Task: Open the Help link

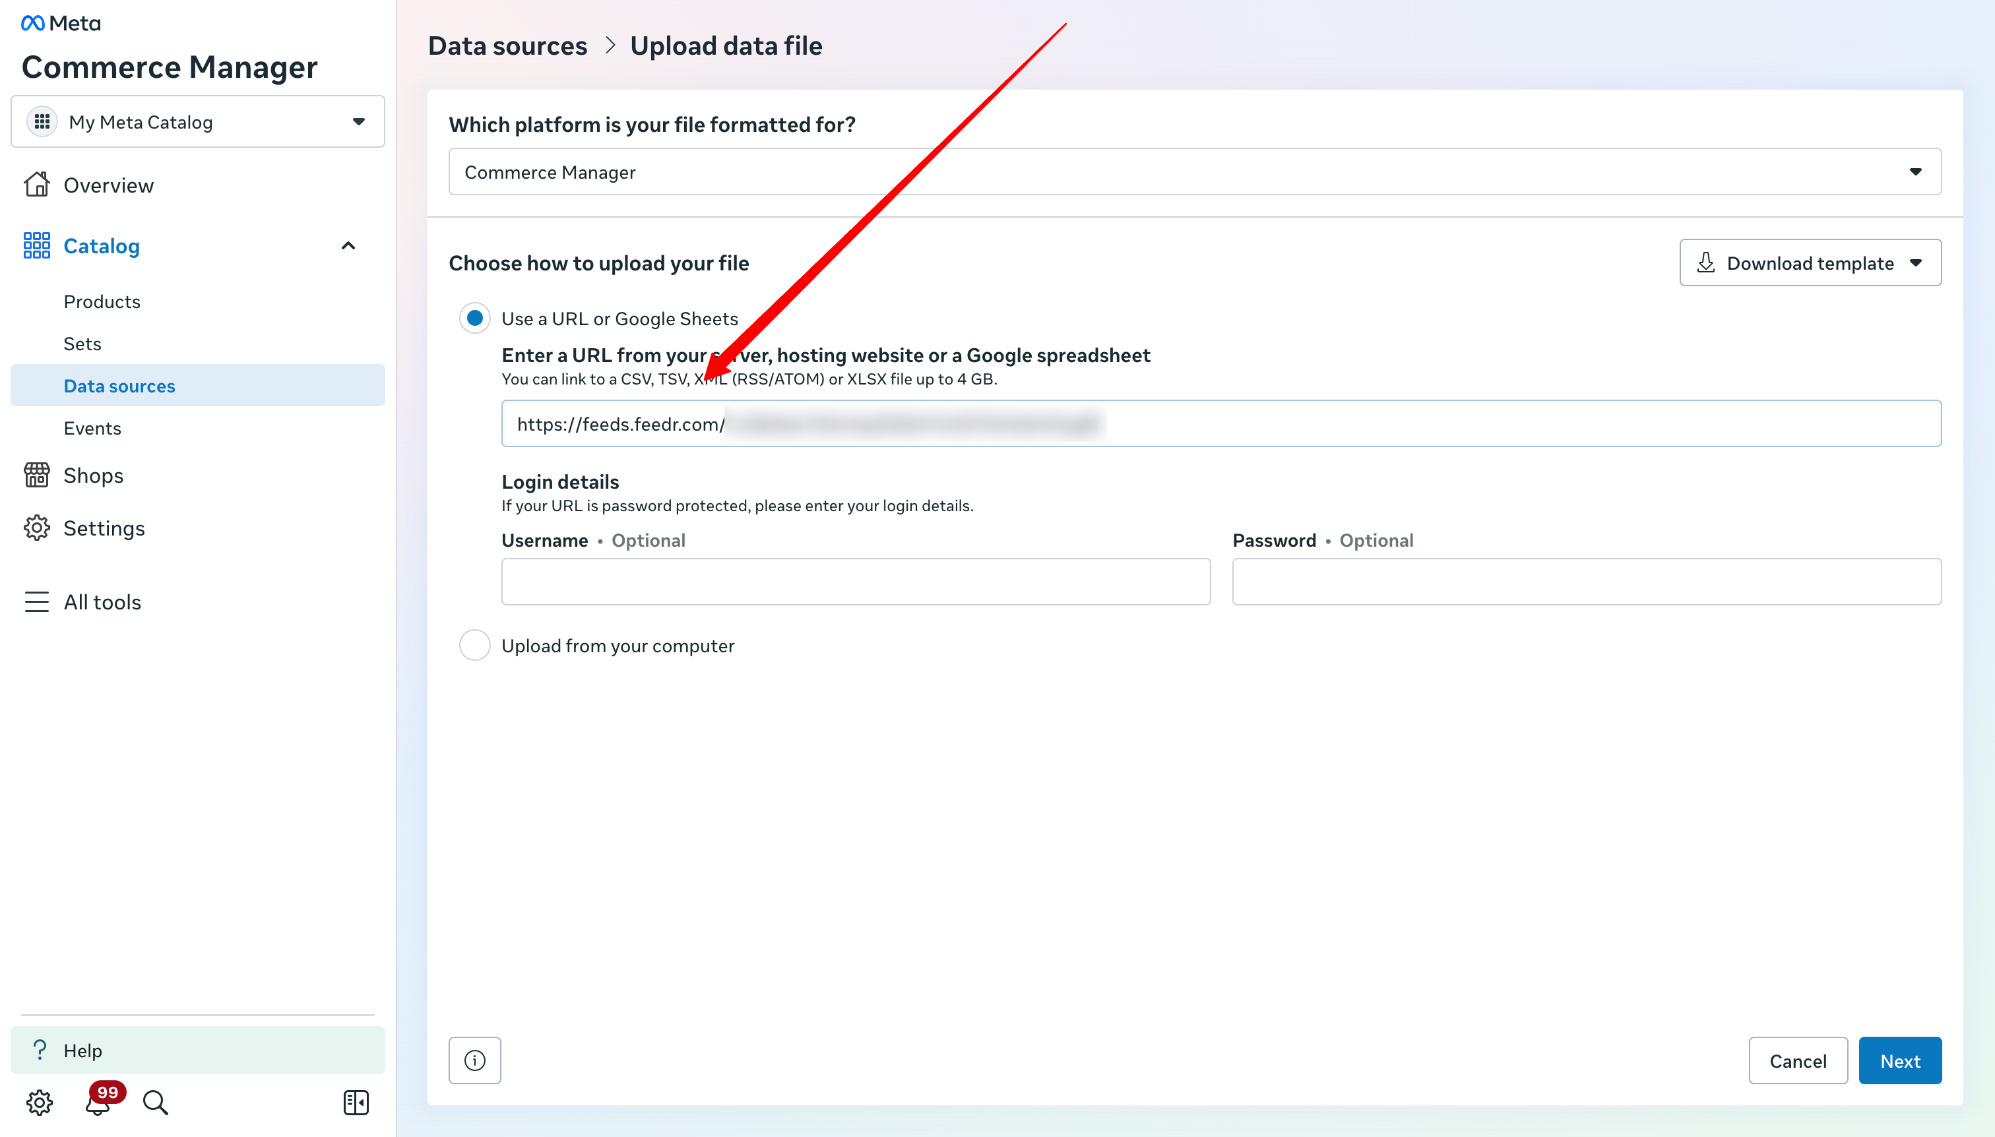Action: 199,1051
